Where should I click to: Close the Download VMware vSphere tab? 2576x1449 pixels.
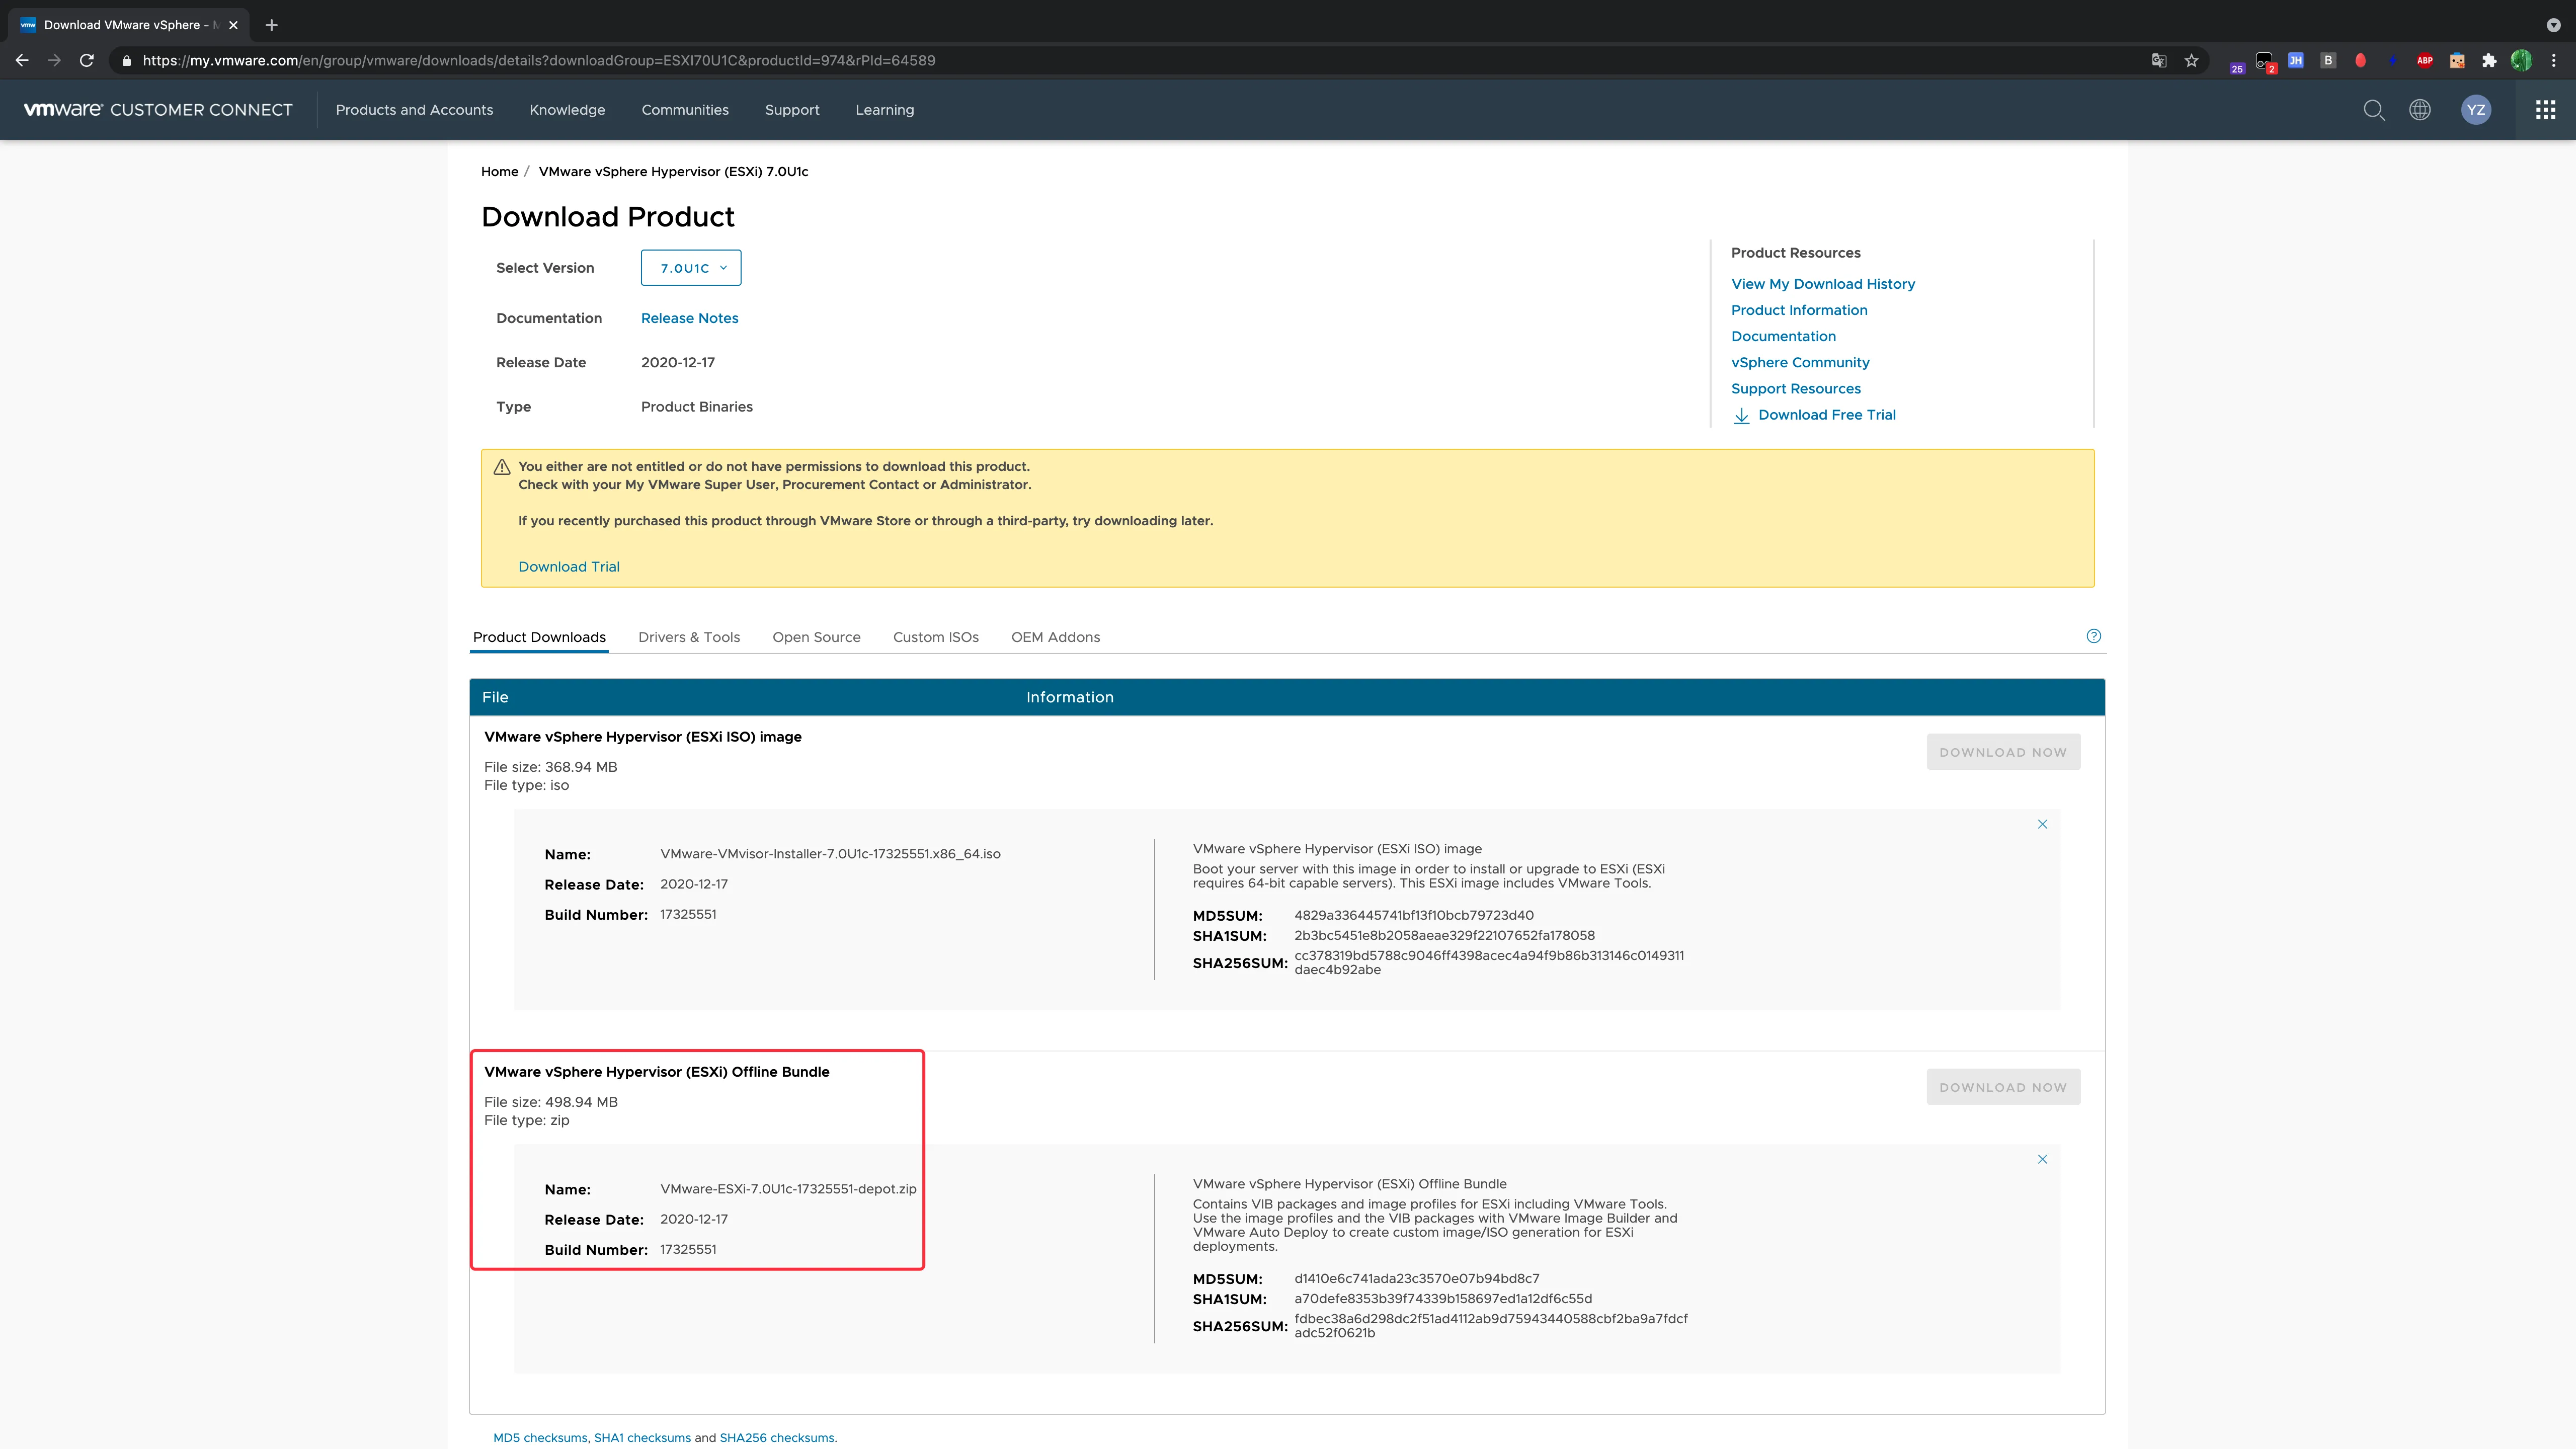tap(233, 25)
